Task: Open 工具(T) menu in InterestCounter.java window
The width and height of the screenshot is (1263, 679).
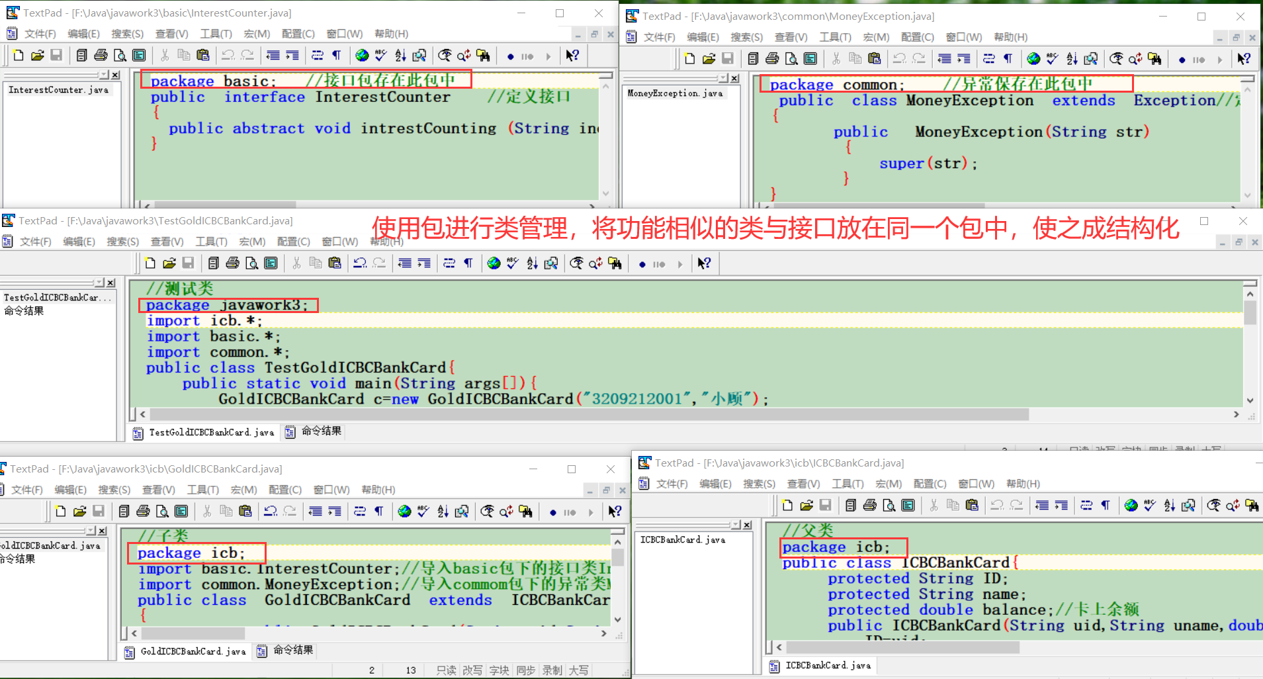Action: click(x=216, y=34)
